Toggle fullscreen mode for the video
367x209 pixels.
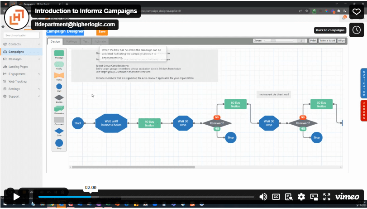tap(326, 197)
